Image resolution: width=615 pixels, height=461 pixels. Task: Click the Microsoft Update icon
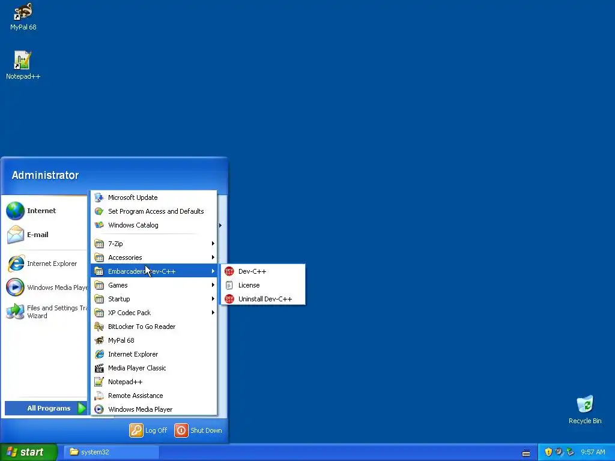[x=99, y=197]
